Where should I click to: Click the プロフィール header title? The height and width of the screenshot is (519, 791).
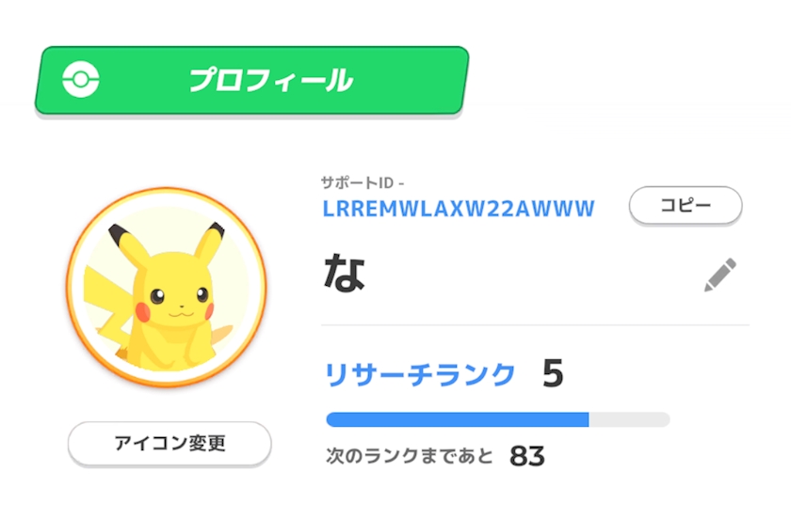point(271,80)
